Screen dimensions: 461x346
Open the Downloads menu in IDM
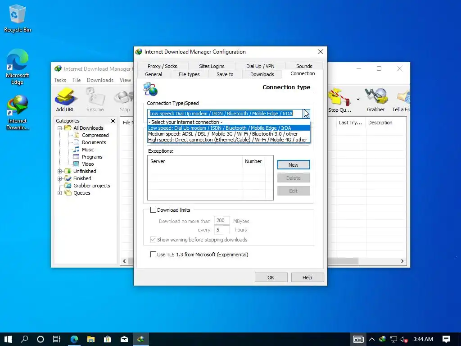click(100, 80)
